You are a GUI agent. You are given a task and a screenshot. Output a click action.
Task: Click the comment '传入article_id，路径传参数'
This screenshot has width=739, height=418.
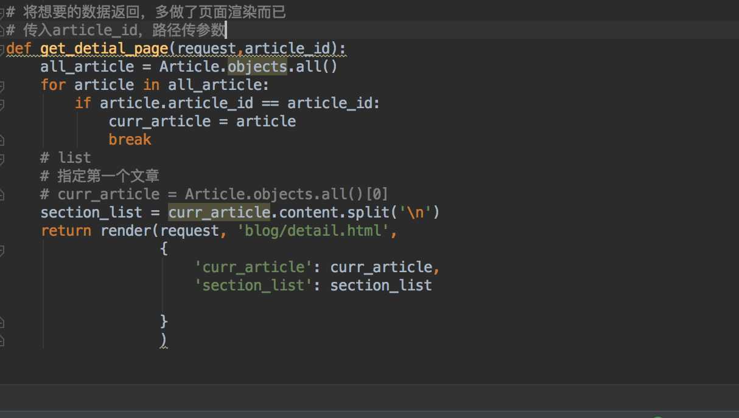116,30
